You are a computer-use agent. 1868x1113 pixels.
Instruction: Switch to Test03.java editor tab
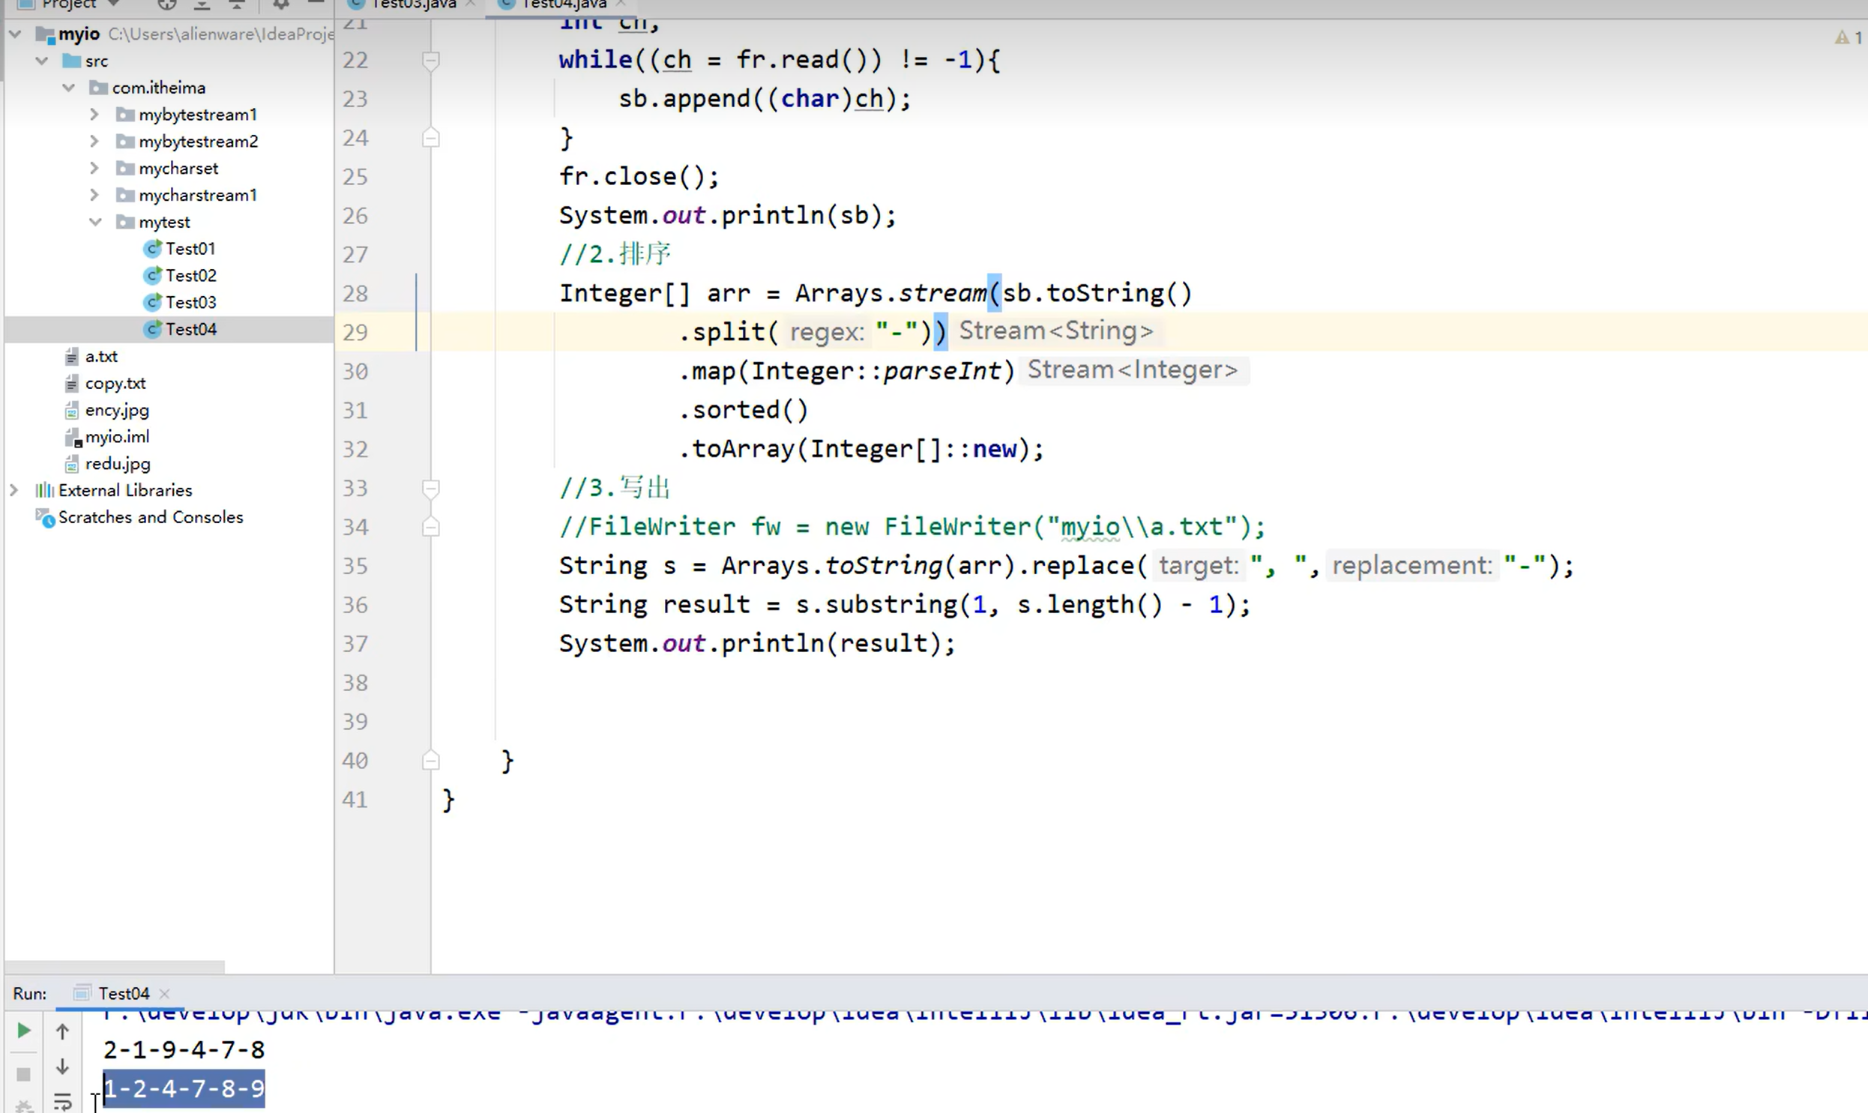(x=413, y=4)
